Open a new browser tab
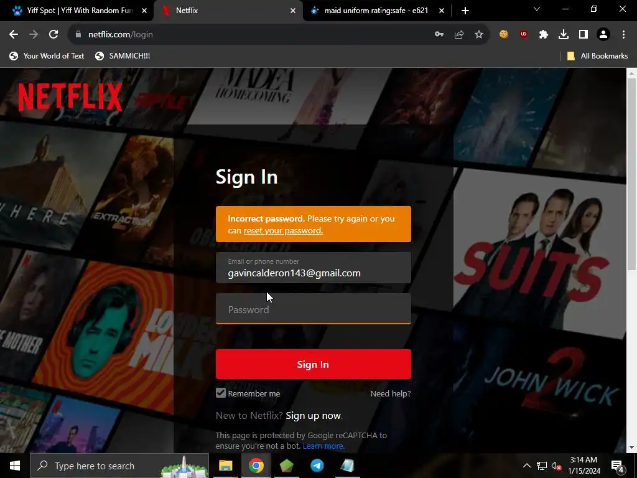Screen dimensions: 637x478 pos(465,11)
